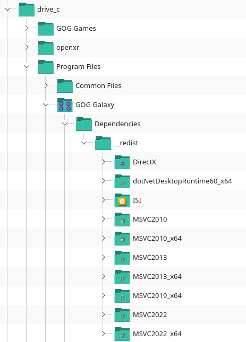Click the DirectX folder icon
Viewport: 246px width, 342px height.
click(122, 162)
